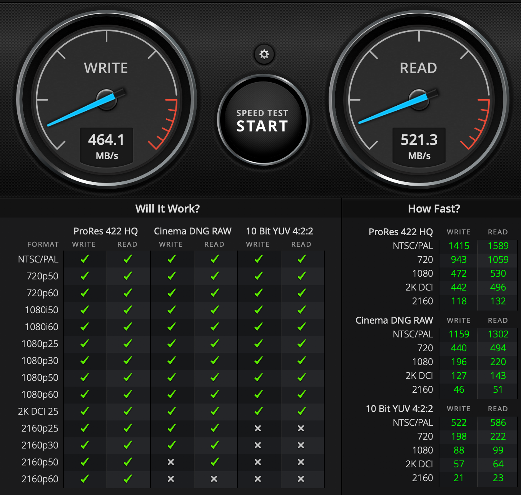
Task: Click the checkmark for 1080p60 10 Bit YUV read
Action: tap(302, 394)
